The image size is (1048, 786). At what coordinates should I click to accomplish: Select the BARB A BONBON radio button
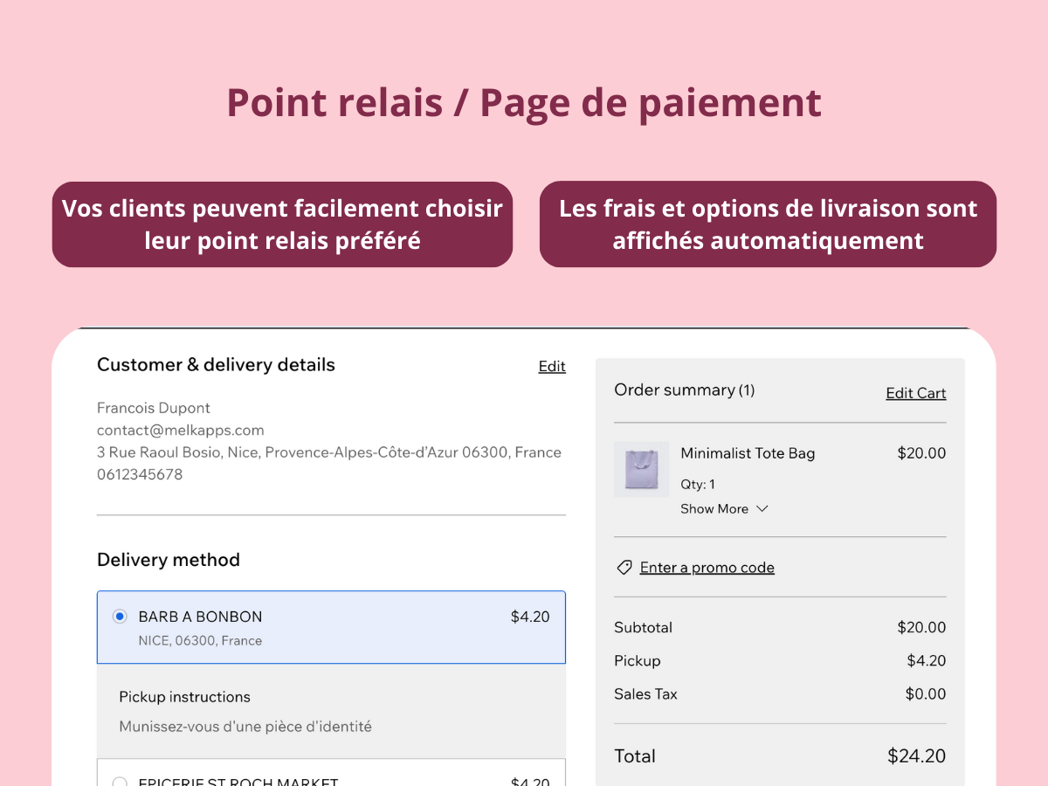point(120,617)
